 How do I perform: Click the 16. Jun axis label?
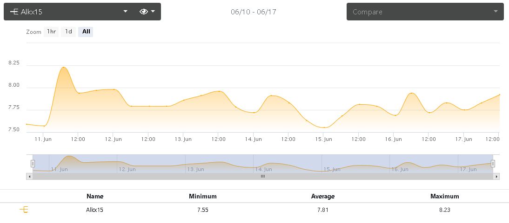[394, 139]
